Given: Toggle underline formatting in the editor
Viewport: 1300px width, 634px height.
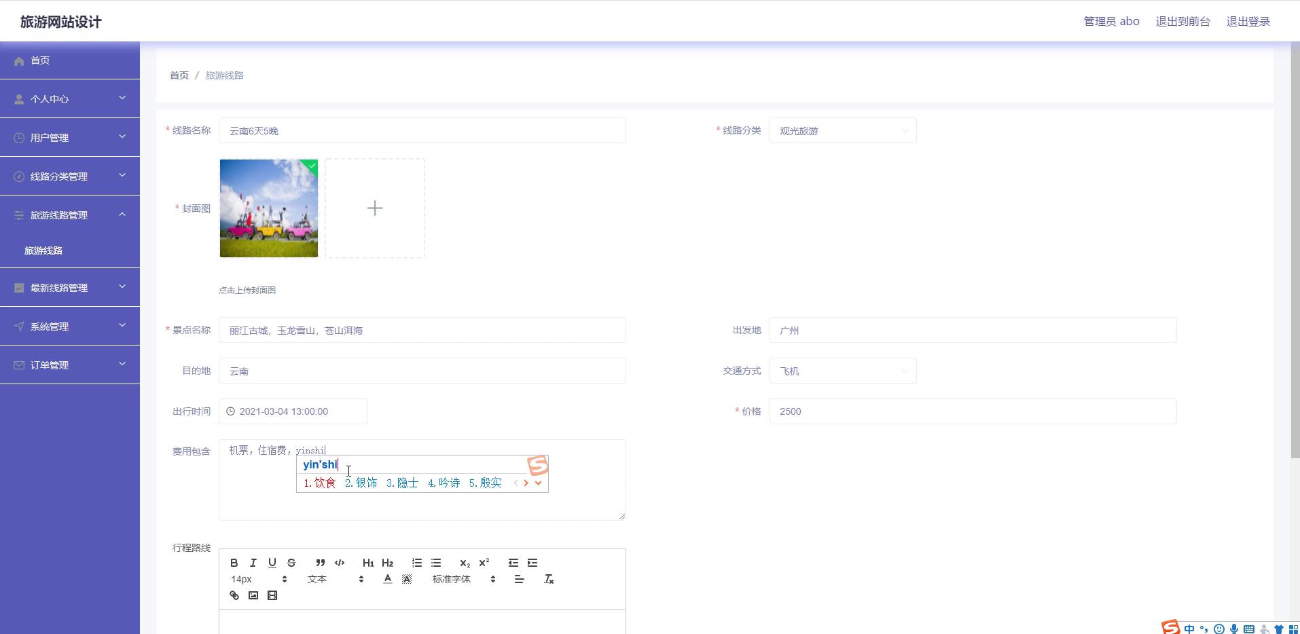Looking at the screenshot, I should tap(272, 563).
